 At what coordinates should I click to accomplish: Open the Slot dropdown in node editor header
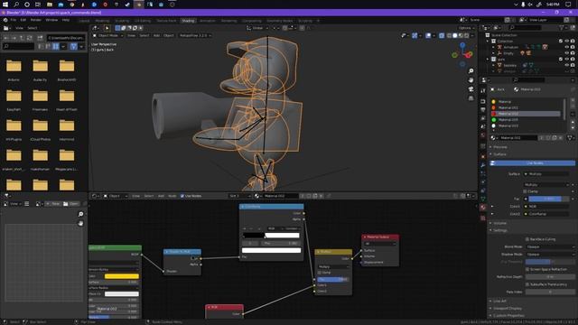[239, 196]
